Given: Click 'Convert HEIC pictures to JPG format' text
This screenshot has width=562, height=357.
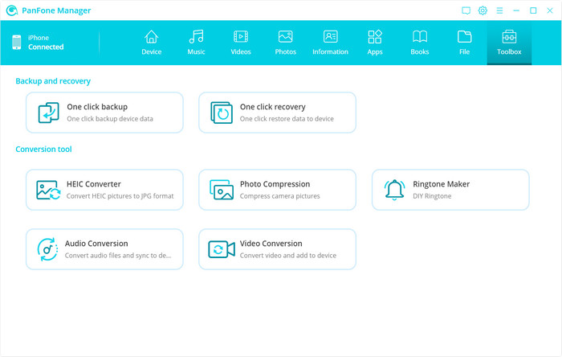Looking at the screenshot, I should click(x=120, y=196).
